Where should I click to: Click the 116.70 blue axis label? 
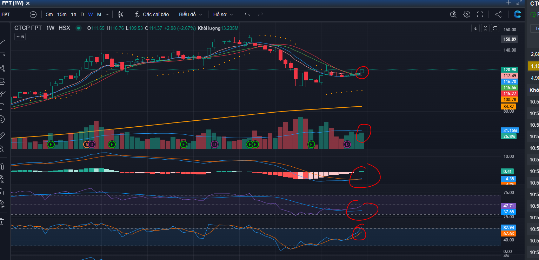(x=510, y=81)
